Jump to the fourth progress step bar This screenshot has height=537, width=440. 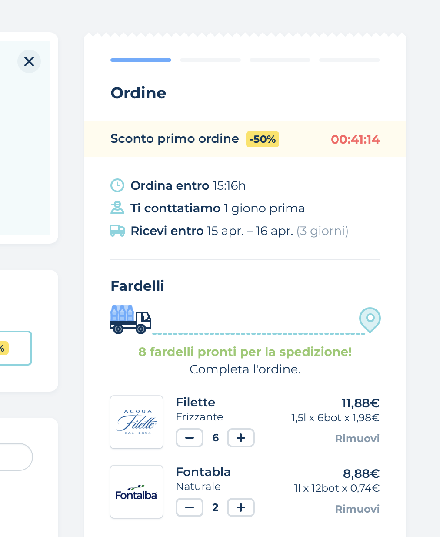click(350, 60)
